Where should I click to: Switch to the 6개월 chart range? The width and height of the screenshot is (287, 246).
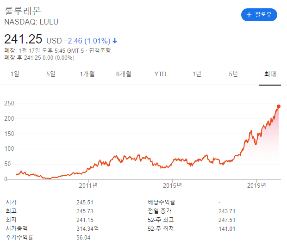[124, 74]
